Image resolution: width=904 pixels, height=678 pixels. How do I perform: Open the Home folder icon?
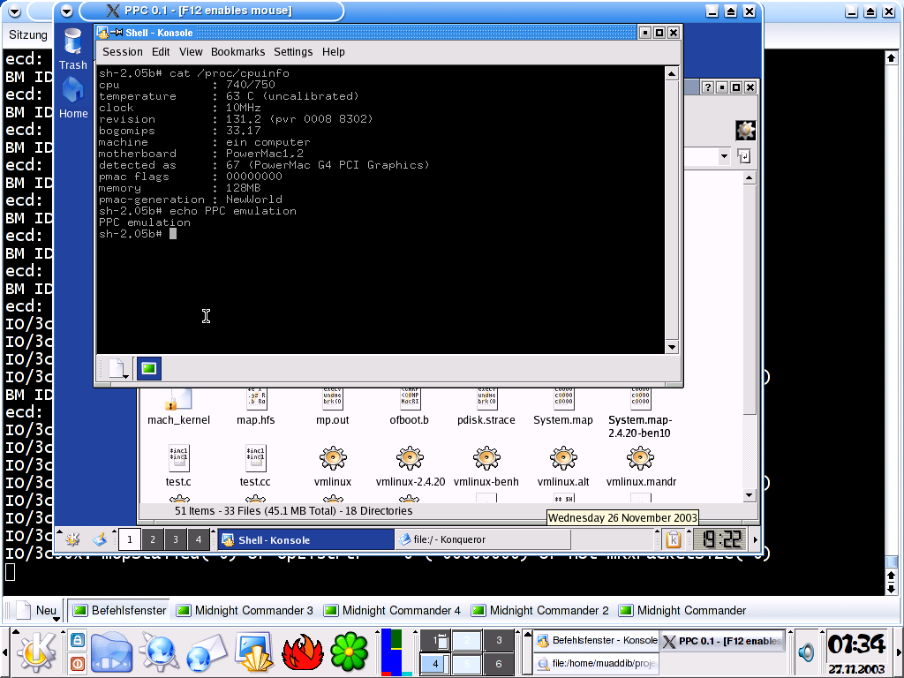coord(73,98)
